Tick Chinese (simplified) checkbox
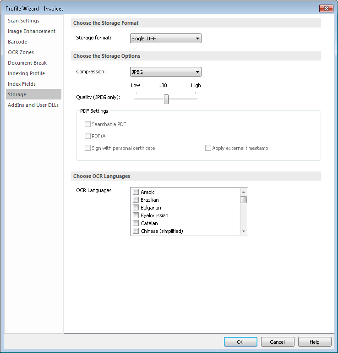The image size is (338, 353). pos(136,231)
